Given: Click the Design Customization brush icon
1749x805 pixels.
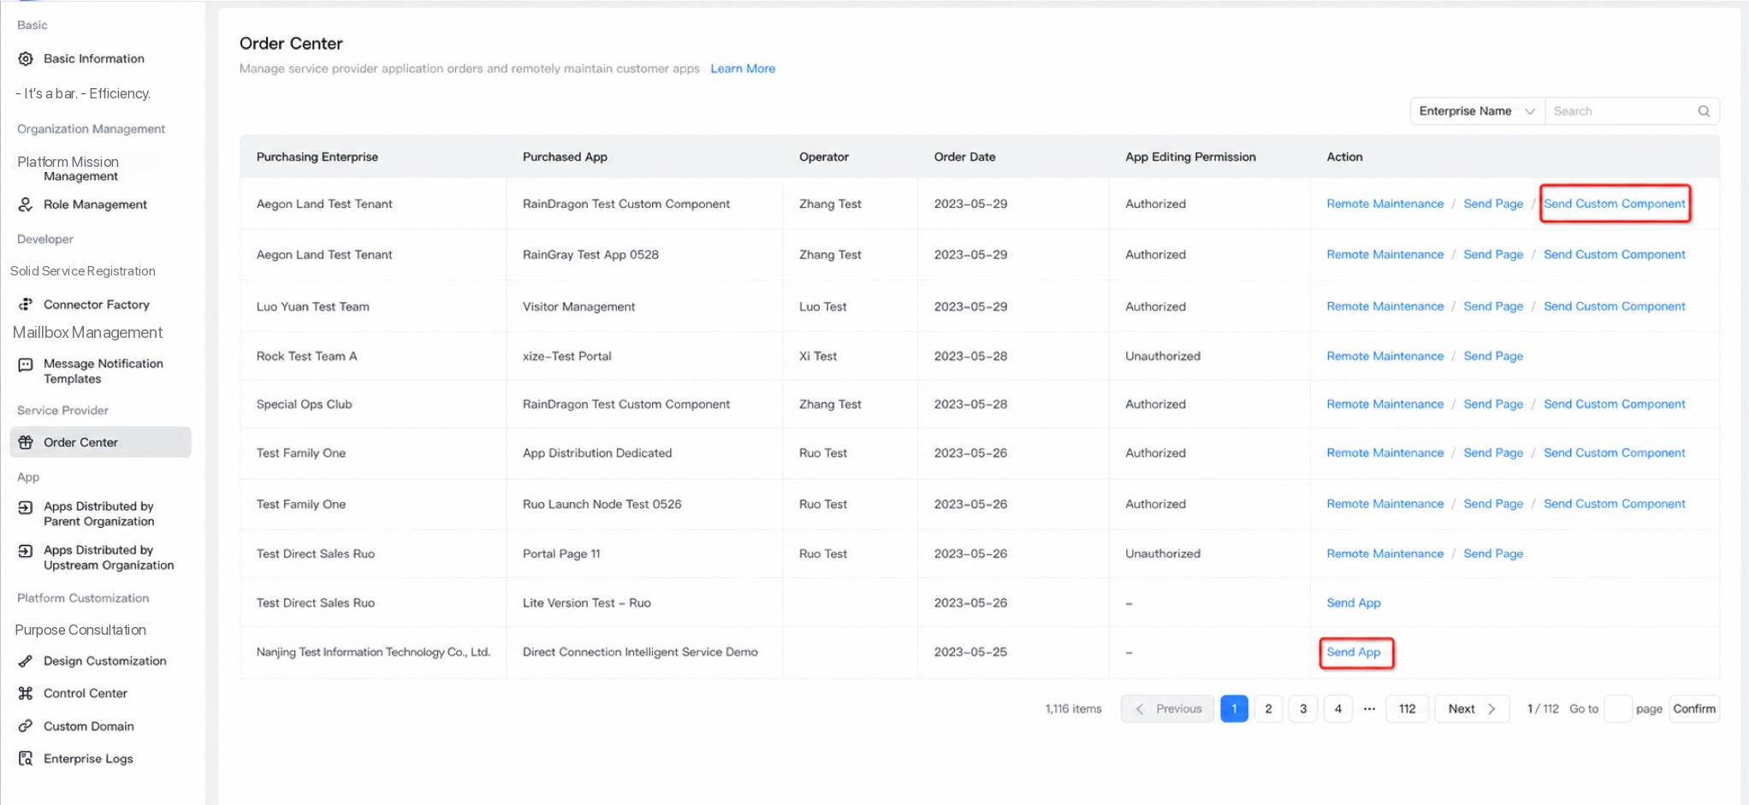Looking at the screenshot, I should click(26, 661).
